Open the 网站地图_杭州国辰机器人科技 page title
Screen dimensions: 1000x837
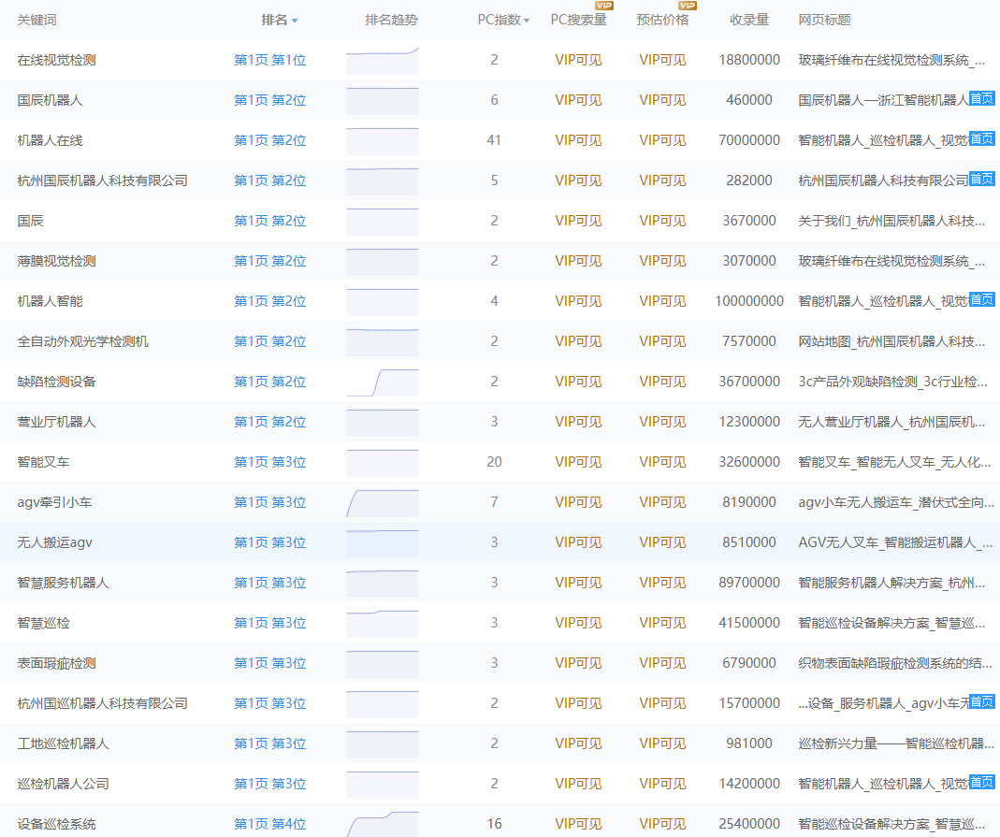[891, 341]
